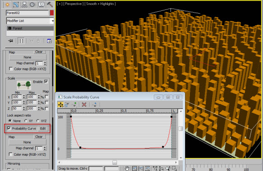The height and width of the screenshot is (171, 263).
Task: Toggle Show End Result button
Action: pos(21,40)
